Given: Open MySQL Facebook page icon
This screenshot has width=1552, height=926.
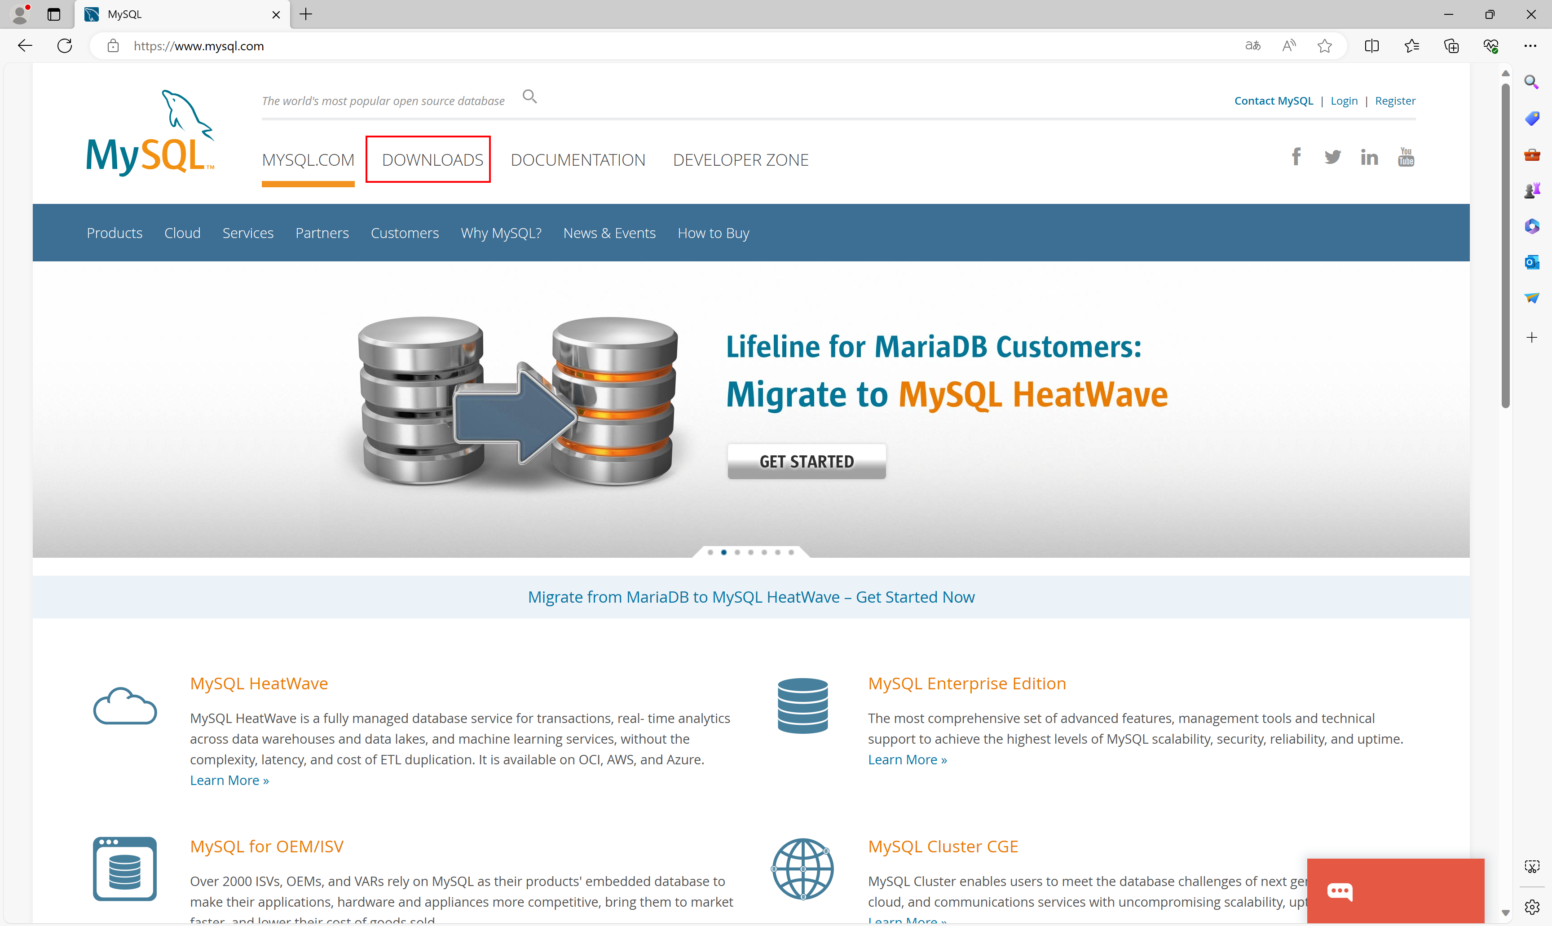Looking at the screenshot, I should [1296, 157].
